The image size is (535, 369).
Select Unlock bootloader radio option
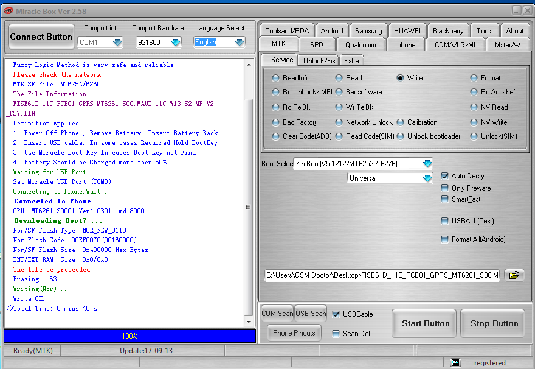coord(400,136)
